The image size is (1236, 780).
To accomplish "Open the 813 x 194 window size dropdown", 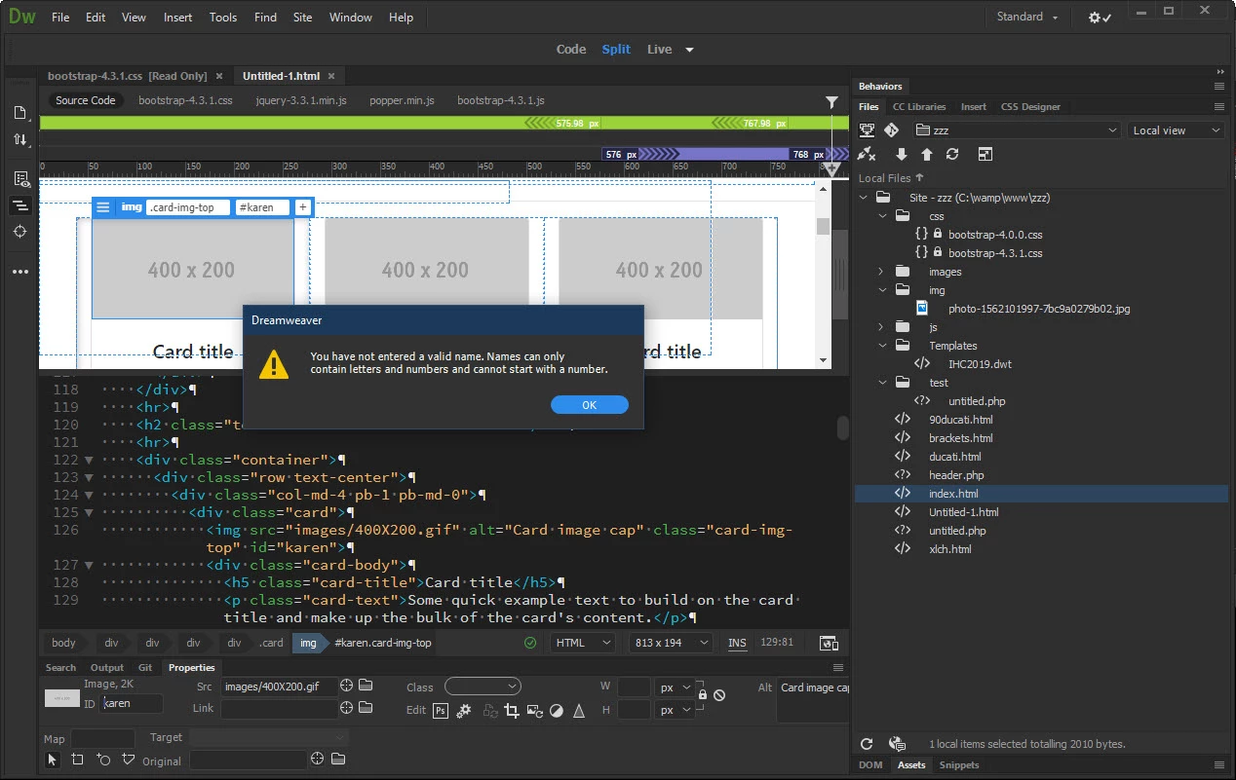I will (x=672, y=643).
